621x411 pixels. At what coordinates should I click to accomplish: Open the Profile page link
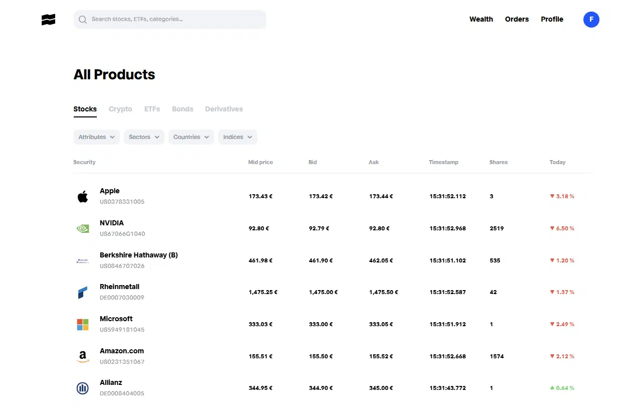552,19
